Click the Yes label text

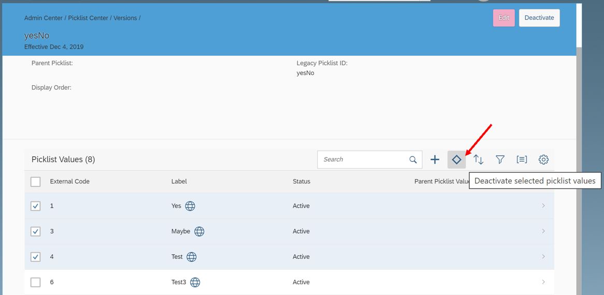[176, 206]
